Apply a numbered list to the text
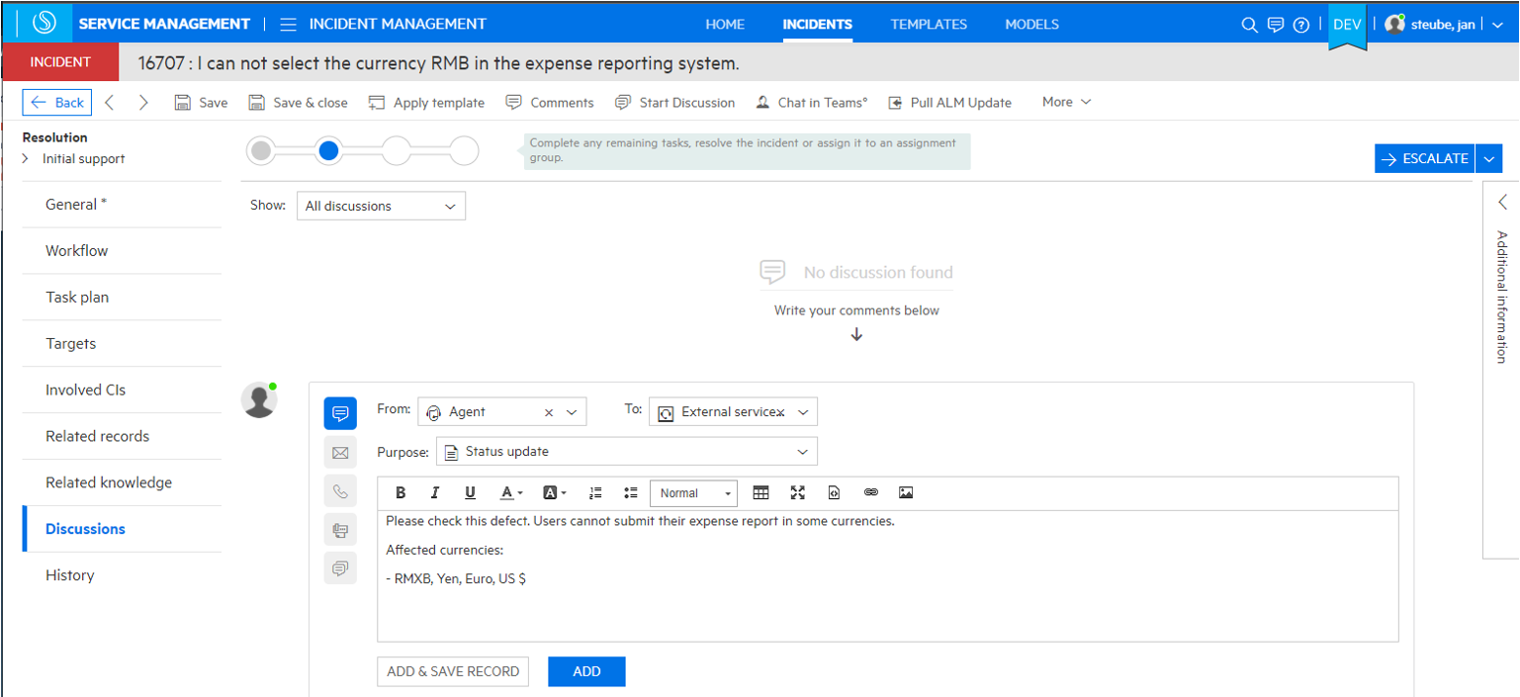 pyautogui.click(x=595, y=491)
